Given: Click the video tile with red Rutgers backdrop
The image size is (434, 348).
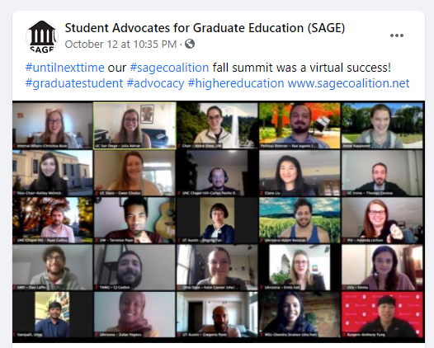Looking at the screenshot, I should [382, 314].
